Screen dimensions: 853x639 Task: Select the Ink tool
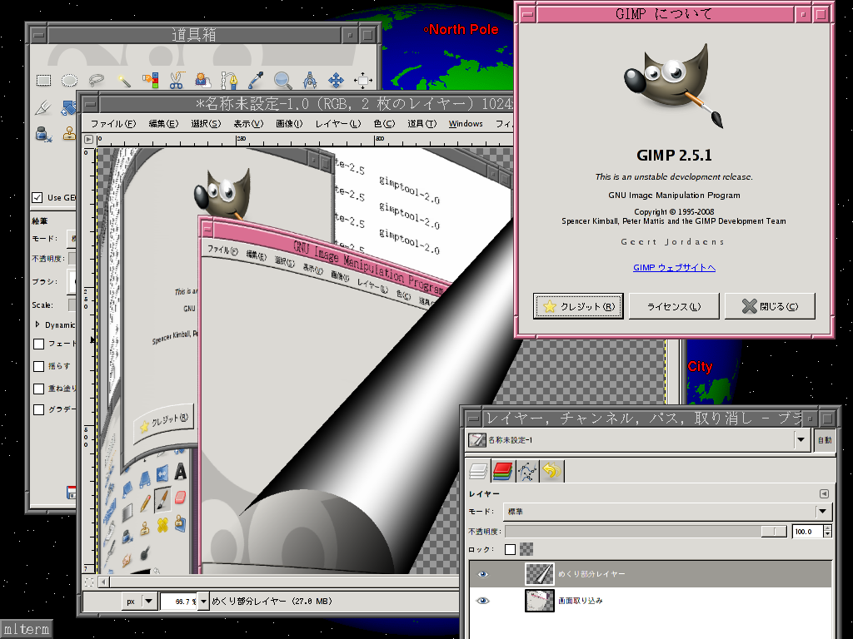pyautogui.click(x=43, y=134)
